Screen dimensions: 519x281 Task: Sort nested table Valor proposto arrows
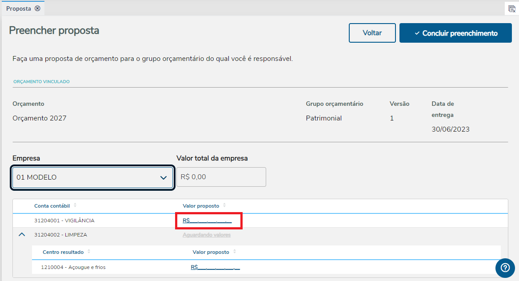[x=235, y=252]
